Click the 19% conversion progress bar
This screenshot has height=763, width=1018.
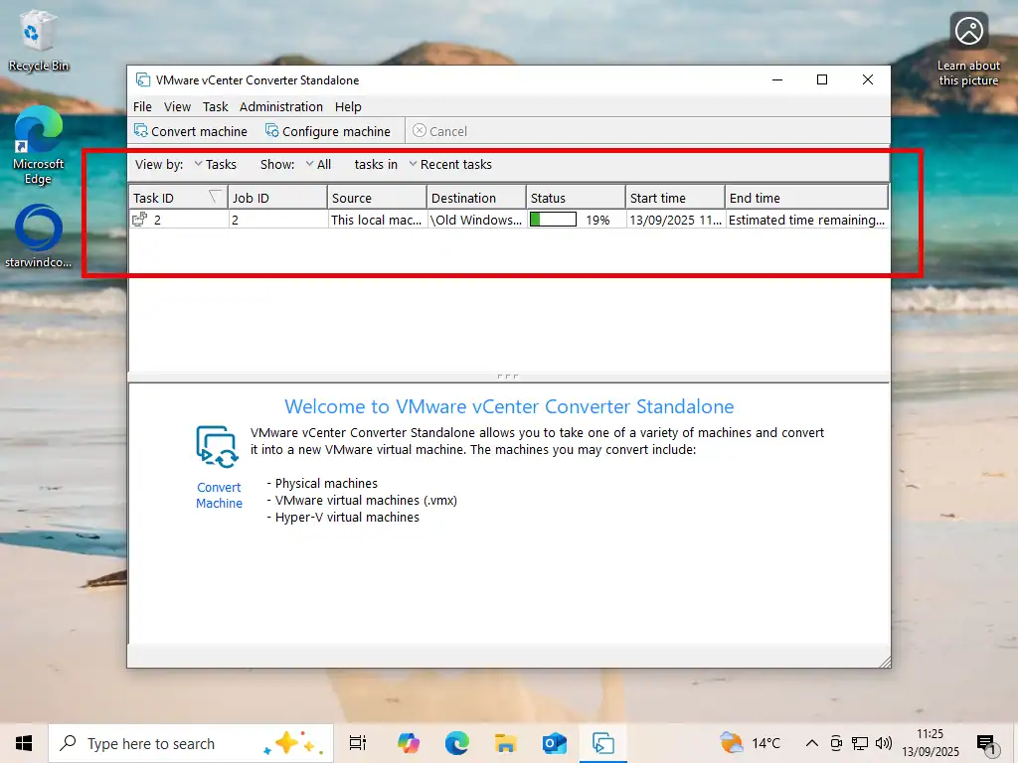pyautogui.click(x=553, y=220)
